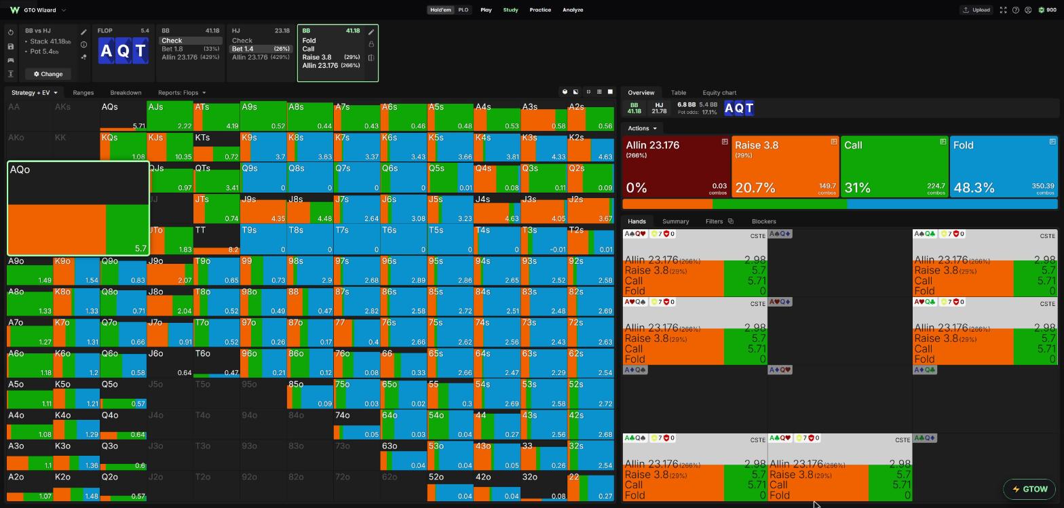Click the lock icon on the active BB node
1064x508 pixels.
tap(371, 44)
